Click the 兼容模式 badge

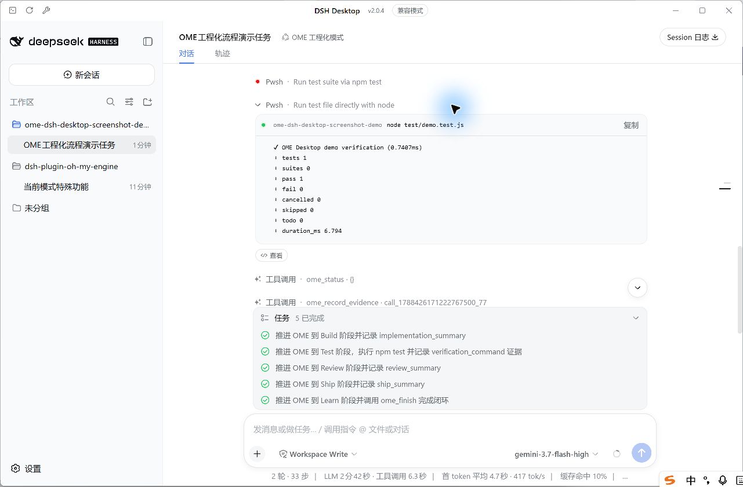pyautogui.click(x=410, y=10)
